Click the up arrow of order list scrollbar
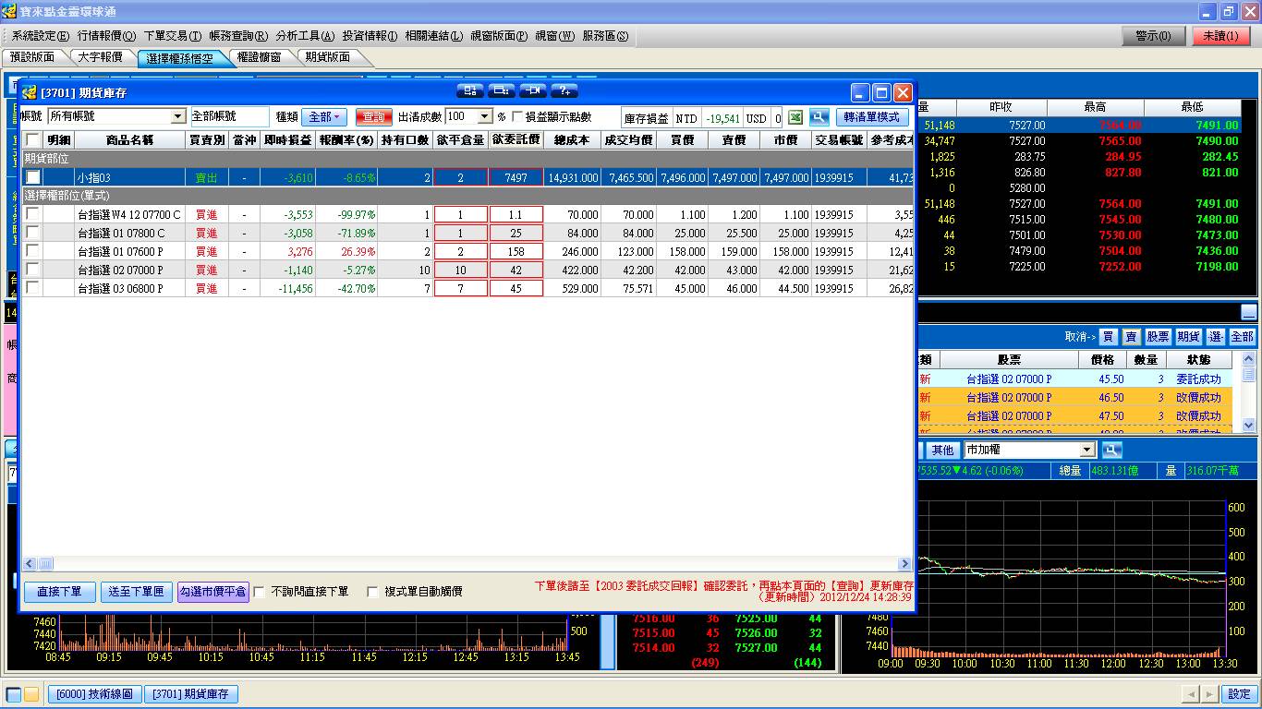 (x=1249, y=358)
